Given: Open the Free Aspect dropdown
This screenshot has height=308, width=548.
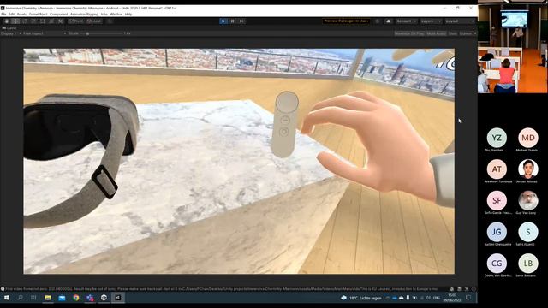Looking at the screenshot, I should coord(45,33).
